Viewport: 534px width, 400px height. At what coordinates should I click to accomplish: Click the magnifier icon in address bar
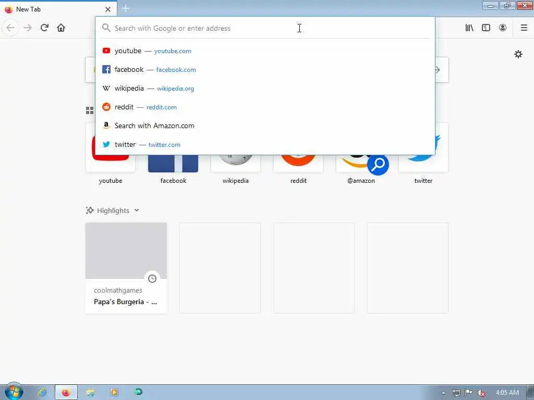click(106, 28)
